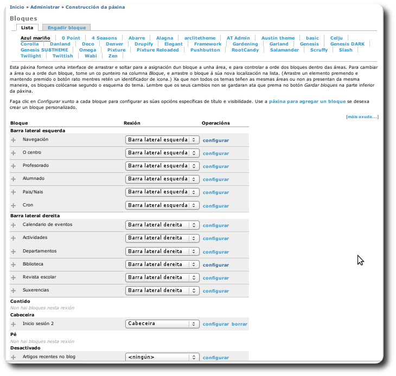Click drag handle icon for Navegación block
Screen dimensions: 396x376
click(14, 140)
